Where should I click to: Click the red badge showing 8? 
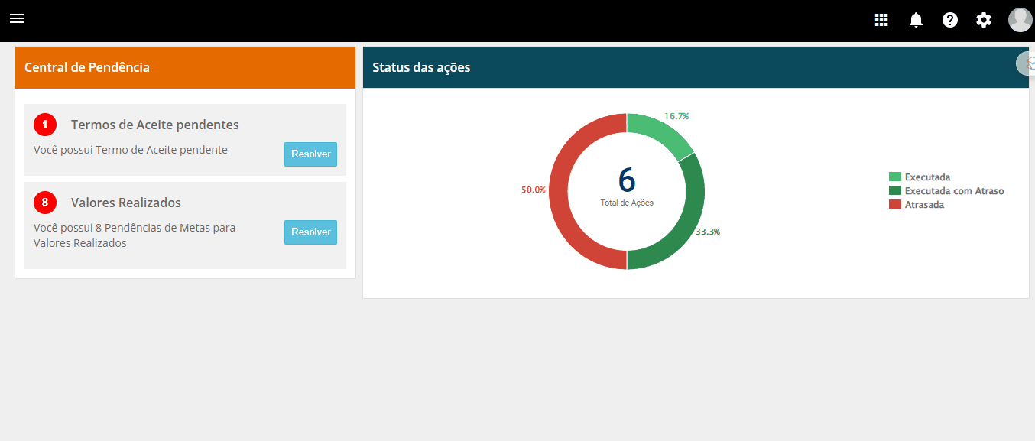pos(45,203)
